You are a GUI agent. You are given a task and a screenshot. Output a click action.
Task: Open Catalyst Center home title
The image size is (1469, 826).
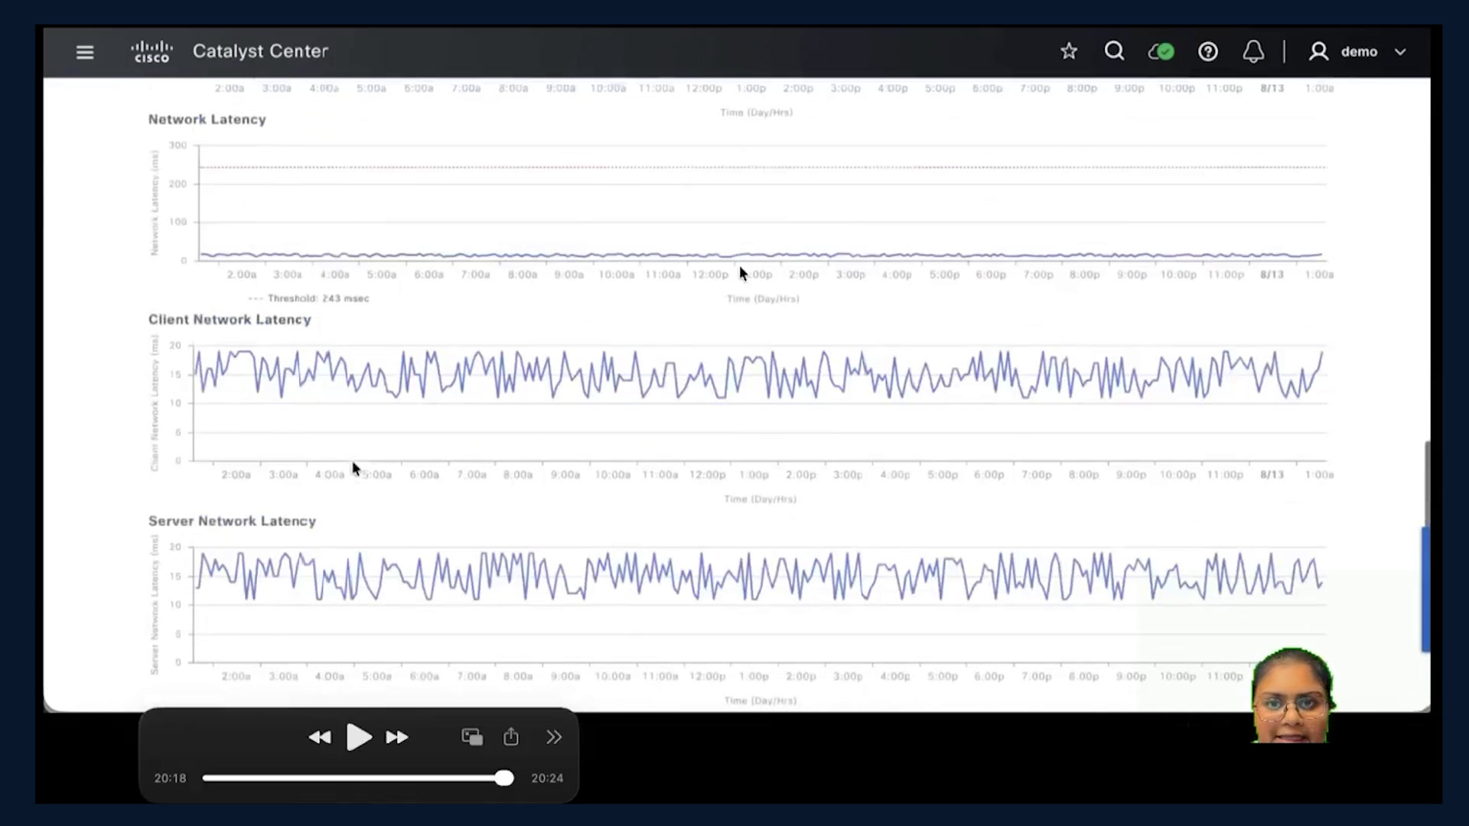[260, 51]
